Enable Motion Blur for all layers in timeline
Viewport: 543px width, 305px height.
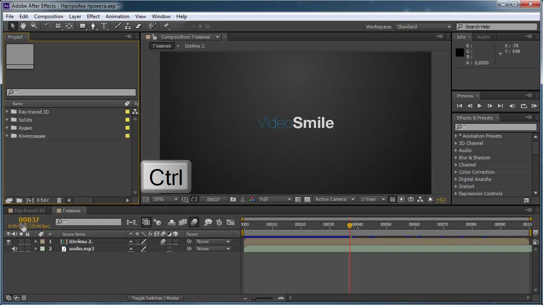194,222
